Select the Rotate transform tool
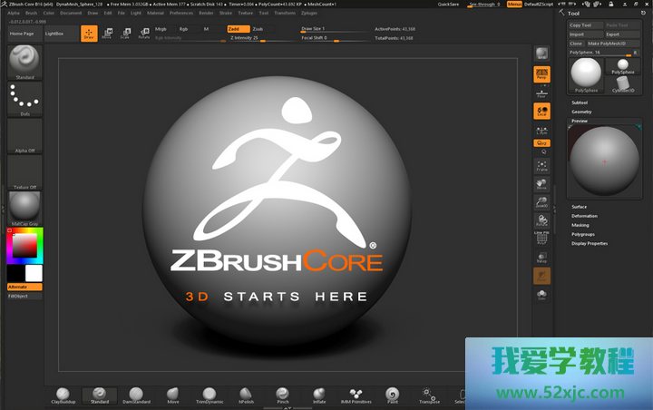The image size is (653, 410). tap(144, 34)
